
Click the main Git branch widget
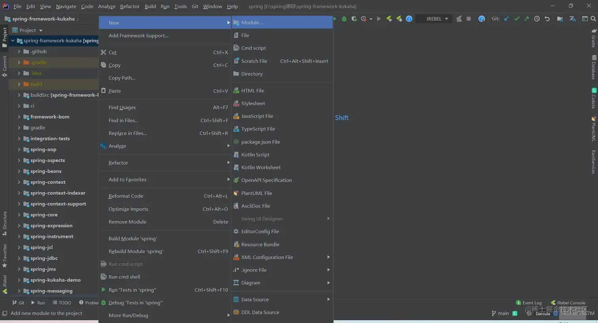tap(500, 313)
